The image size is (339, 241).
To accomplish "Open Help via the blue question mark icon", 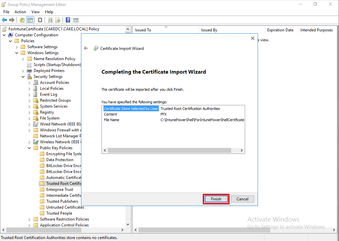I will [x=68, y=20].
